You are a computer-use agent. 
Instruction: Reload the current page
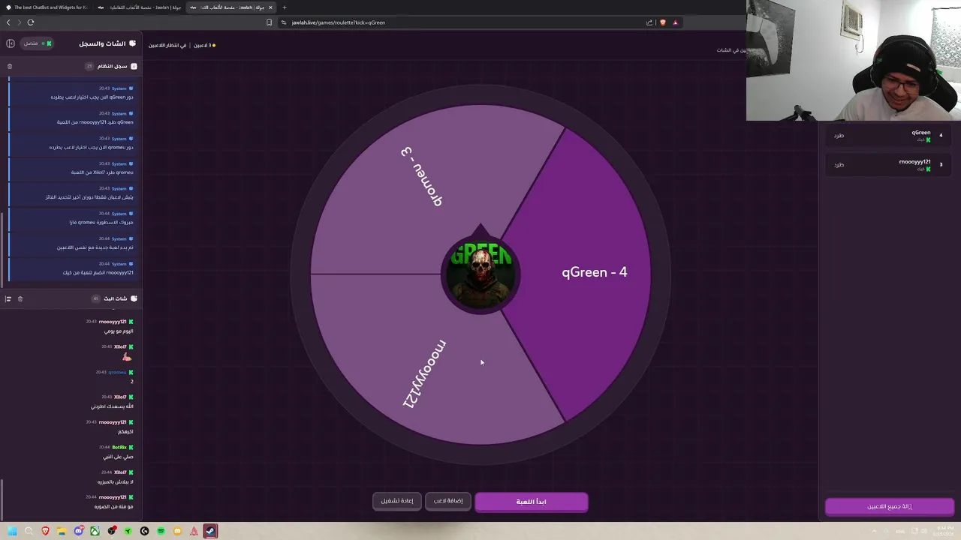(x=31, y=22)
